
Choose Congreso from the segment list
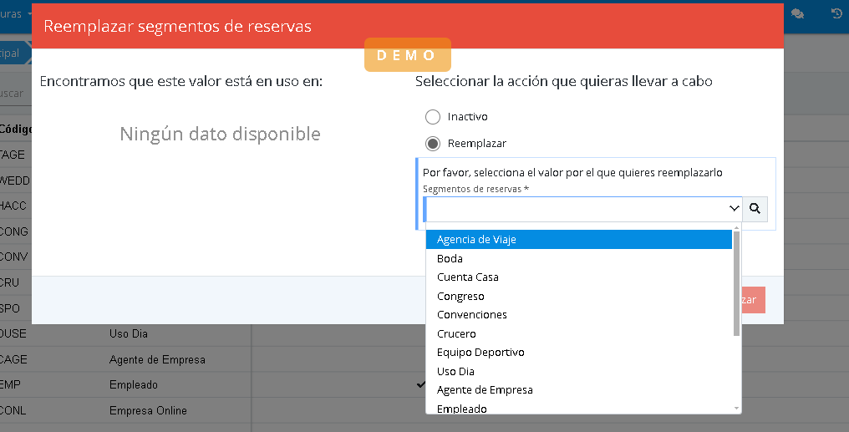tap(460, 297)
